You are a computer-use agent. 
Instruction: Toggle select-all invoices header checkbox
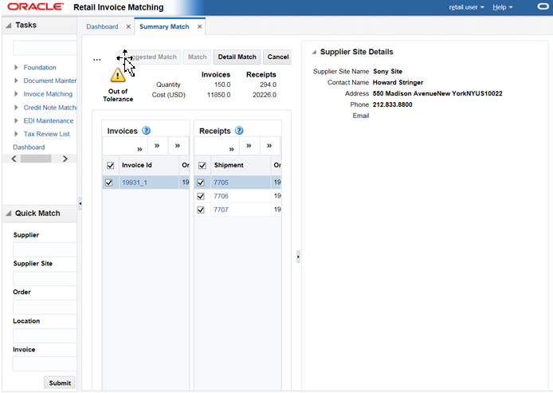tap(111, 165)
